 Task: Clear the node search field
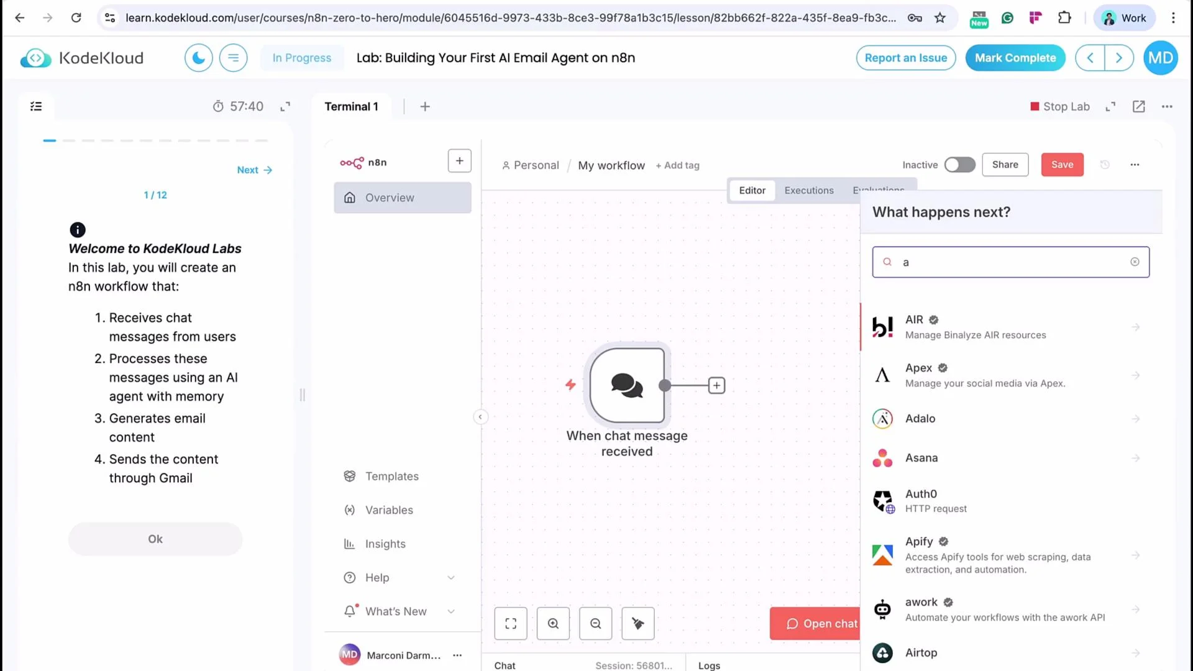pyautogui.click(x=1135, y=262)
